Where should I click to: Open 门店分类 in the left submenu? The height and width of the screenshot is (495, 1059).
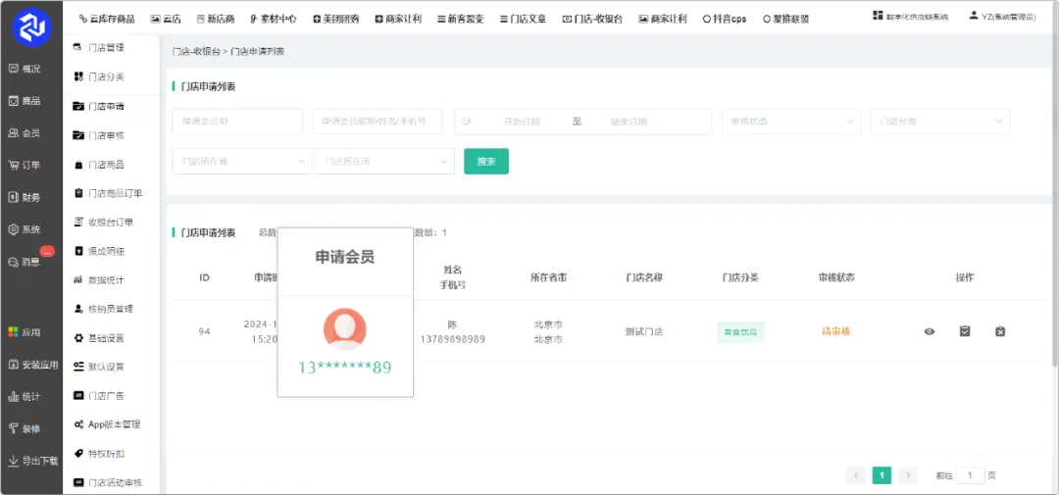click(99, 77)
